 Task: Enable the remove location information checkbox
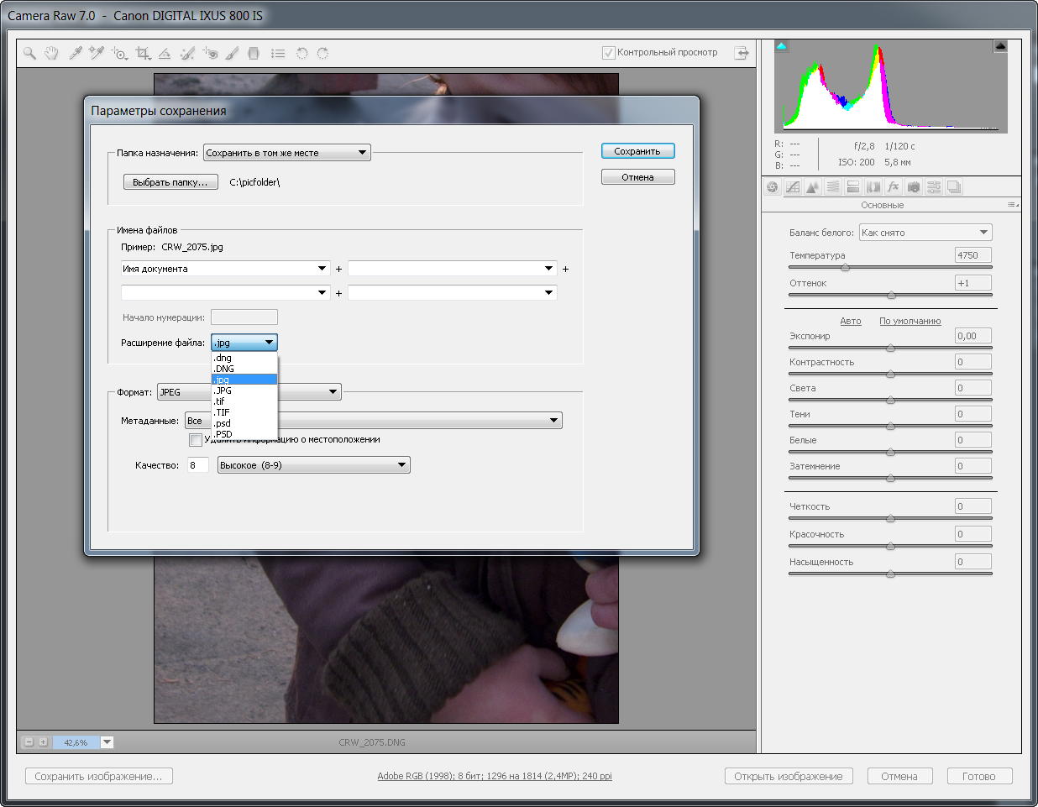click(x=196, y=440)
